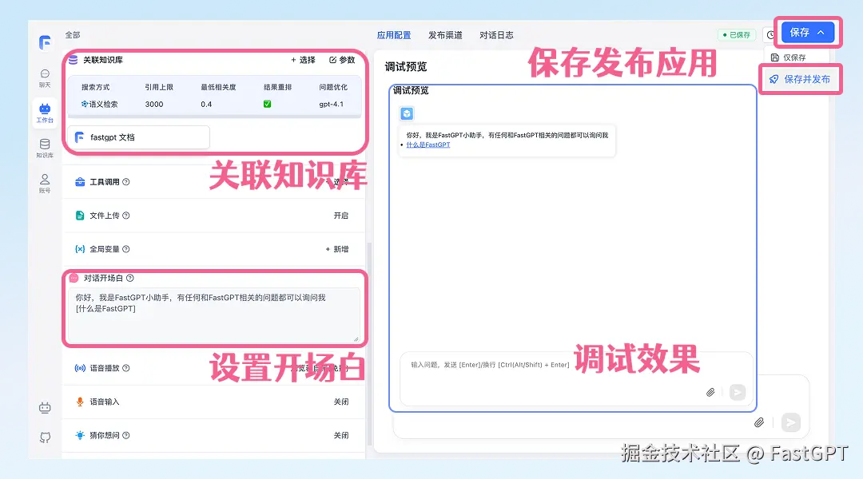
Task: Click the 语音播放 broadcast icon
Action: click(80, 368)
